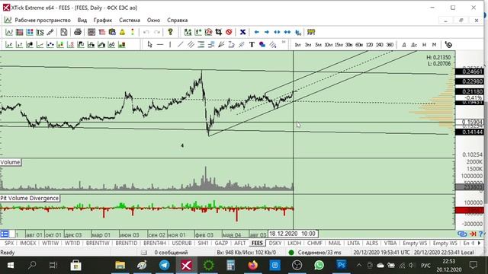Viewport: 488px width, 274px height.
Task: Select the vertical line drawing tool
Action: point(170,45)
